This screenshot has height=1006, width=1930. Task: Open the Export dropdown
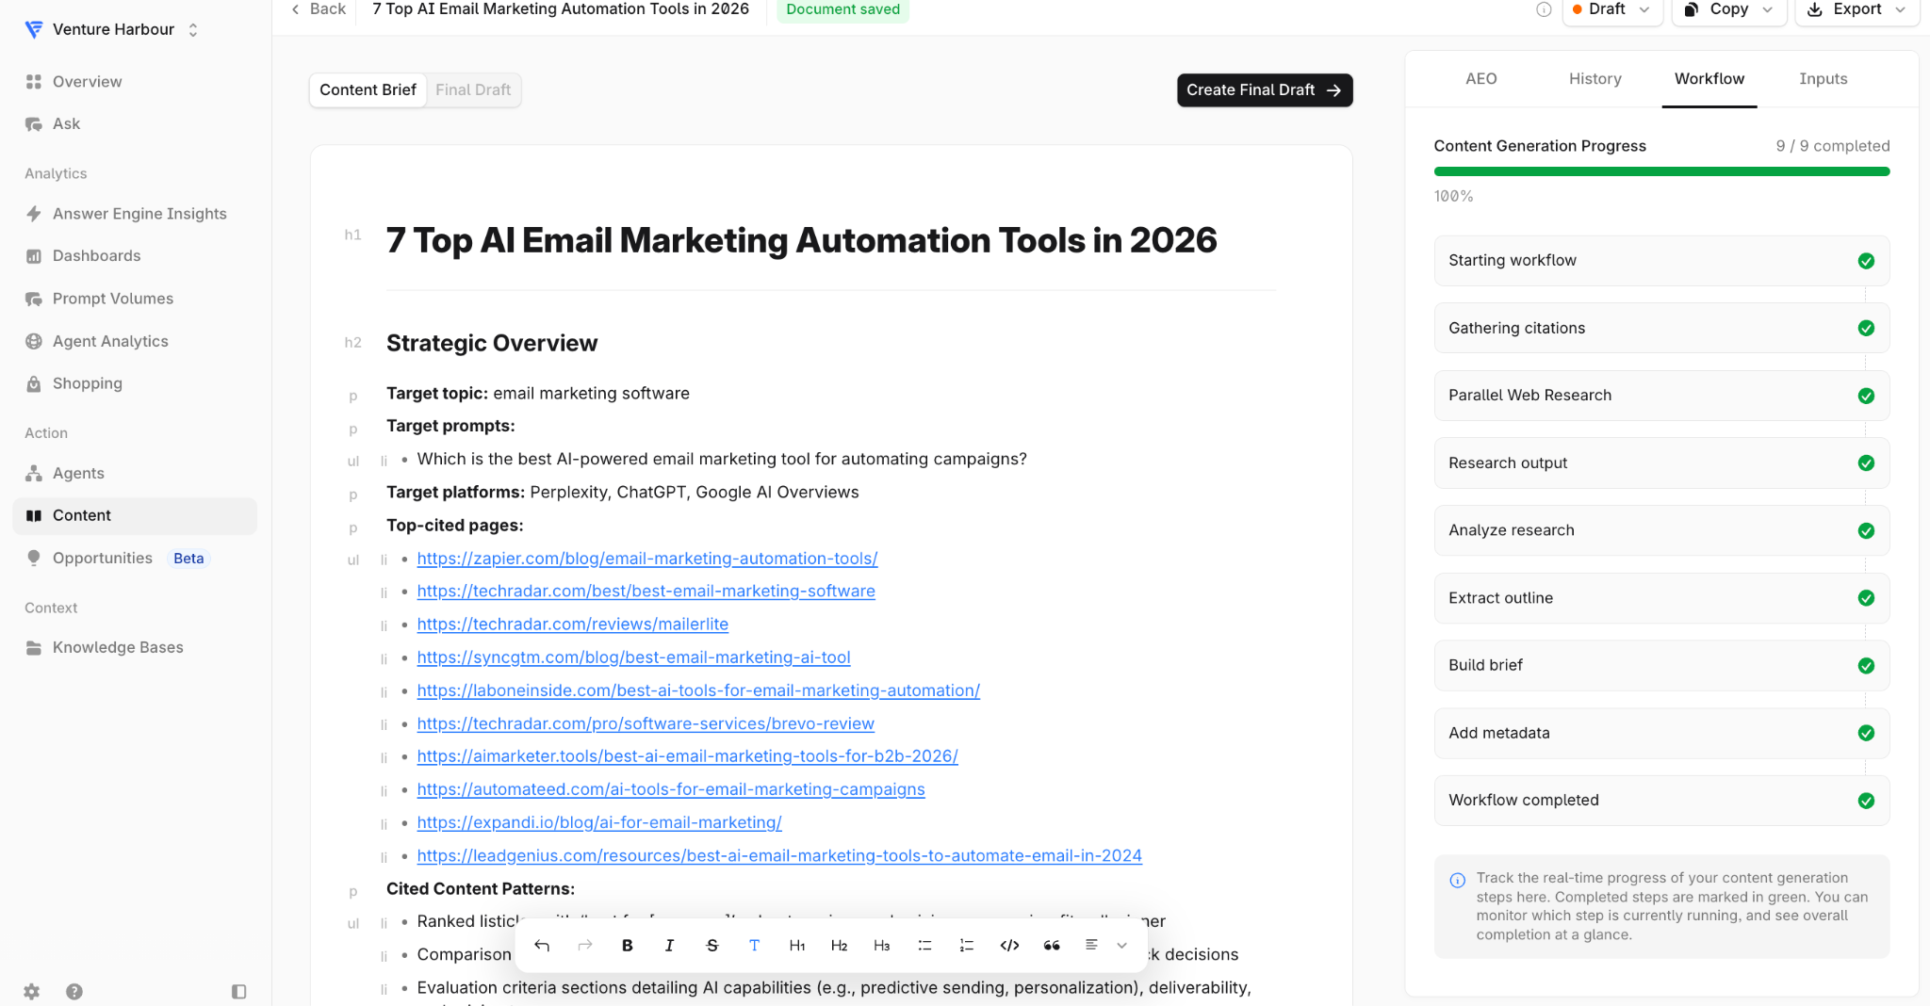click(x=1856, y=9)
